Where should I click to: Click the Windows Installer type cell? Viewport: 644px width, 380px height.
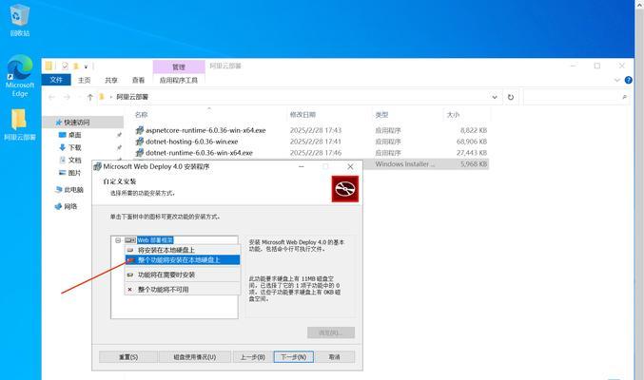[x=404, y=163]
